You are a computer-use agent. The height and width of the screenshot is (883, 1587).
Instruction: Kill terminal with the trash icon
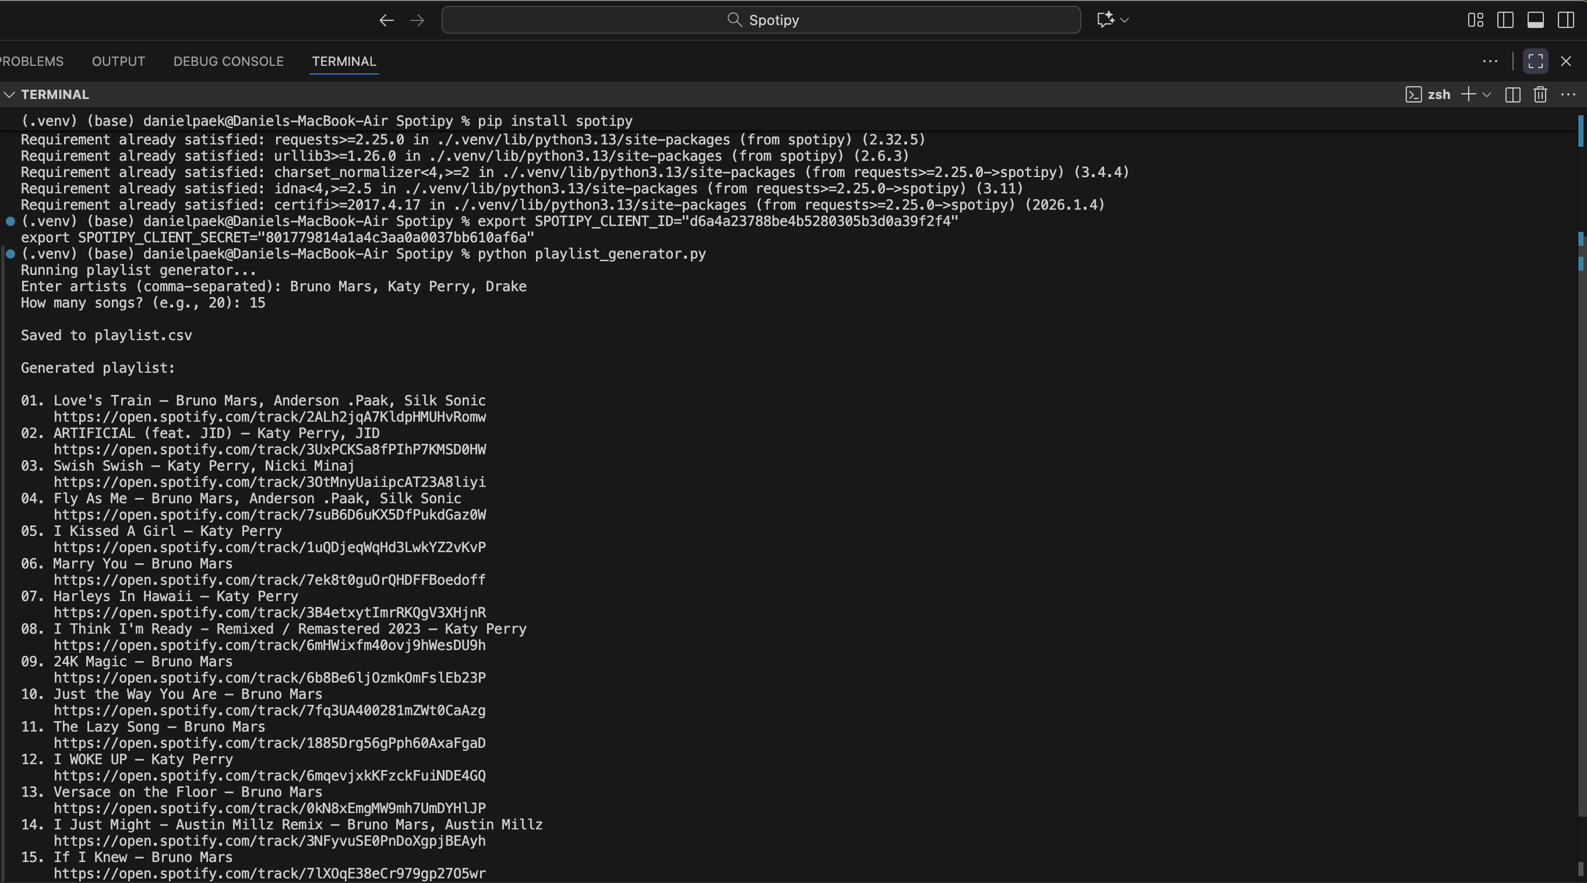pyautogui.click(x=1540, y=94)
